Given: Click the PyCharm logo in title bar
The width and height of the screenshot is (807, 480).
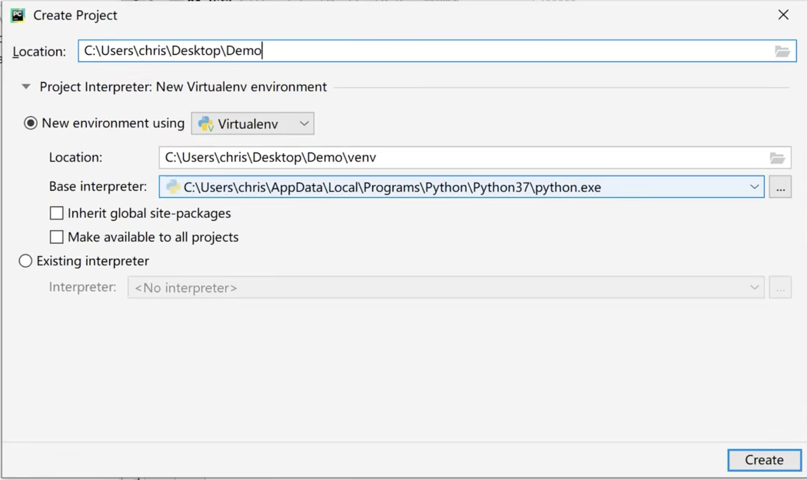Looking at the screenshot, I should [x=18, y=15].
